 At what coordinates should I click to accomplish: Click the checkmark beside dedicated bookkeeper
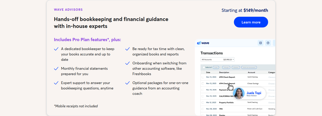pos(56,49)
